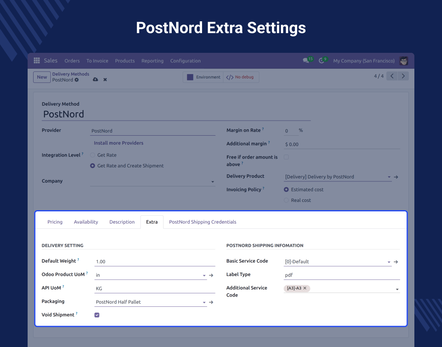Screen dimensions: 442x347
Task: Edit the Default Weight field
Action: (x=155, y=262)
